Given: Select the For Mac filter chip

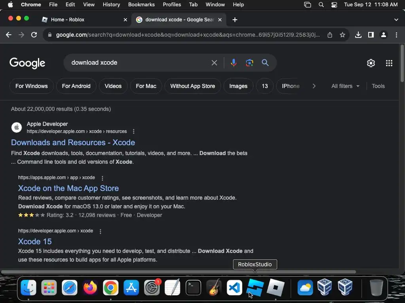Looking at the screenshot, I should (x=146, y=86).
